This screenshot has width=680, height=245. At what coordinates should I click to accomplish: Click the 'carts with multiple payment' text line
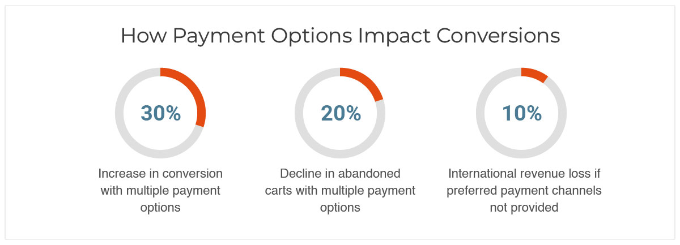click(340, 190)
